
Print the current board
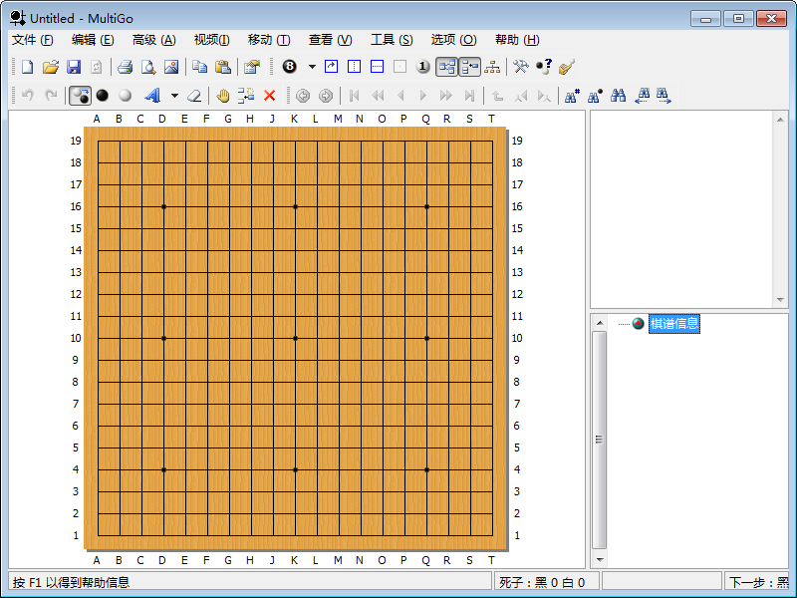(x=126, y=66)
